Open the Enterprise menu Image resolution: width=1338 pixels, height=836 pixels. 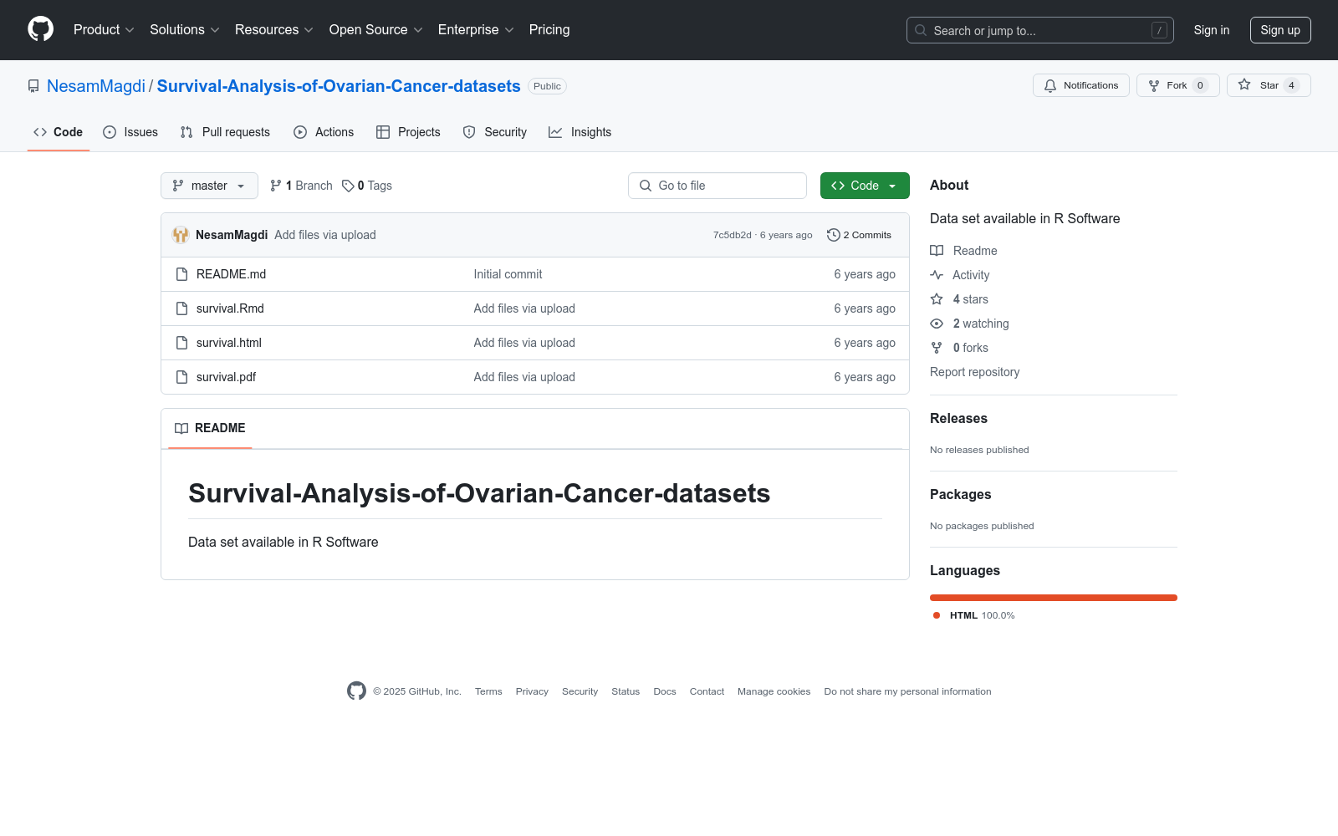pyautogui.click(x=476, y=29)
